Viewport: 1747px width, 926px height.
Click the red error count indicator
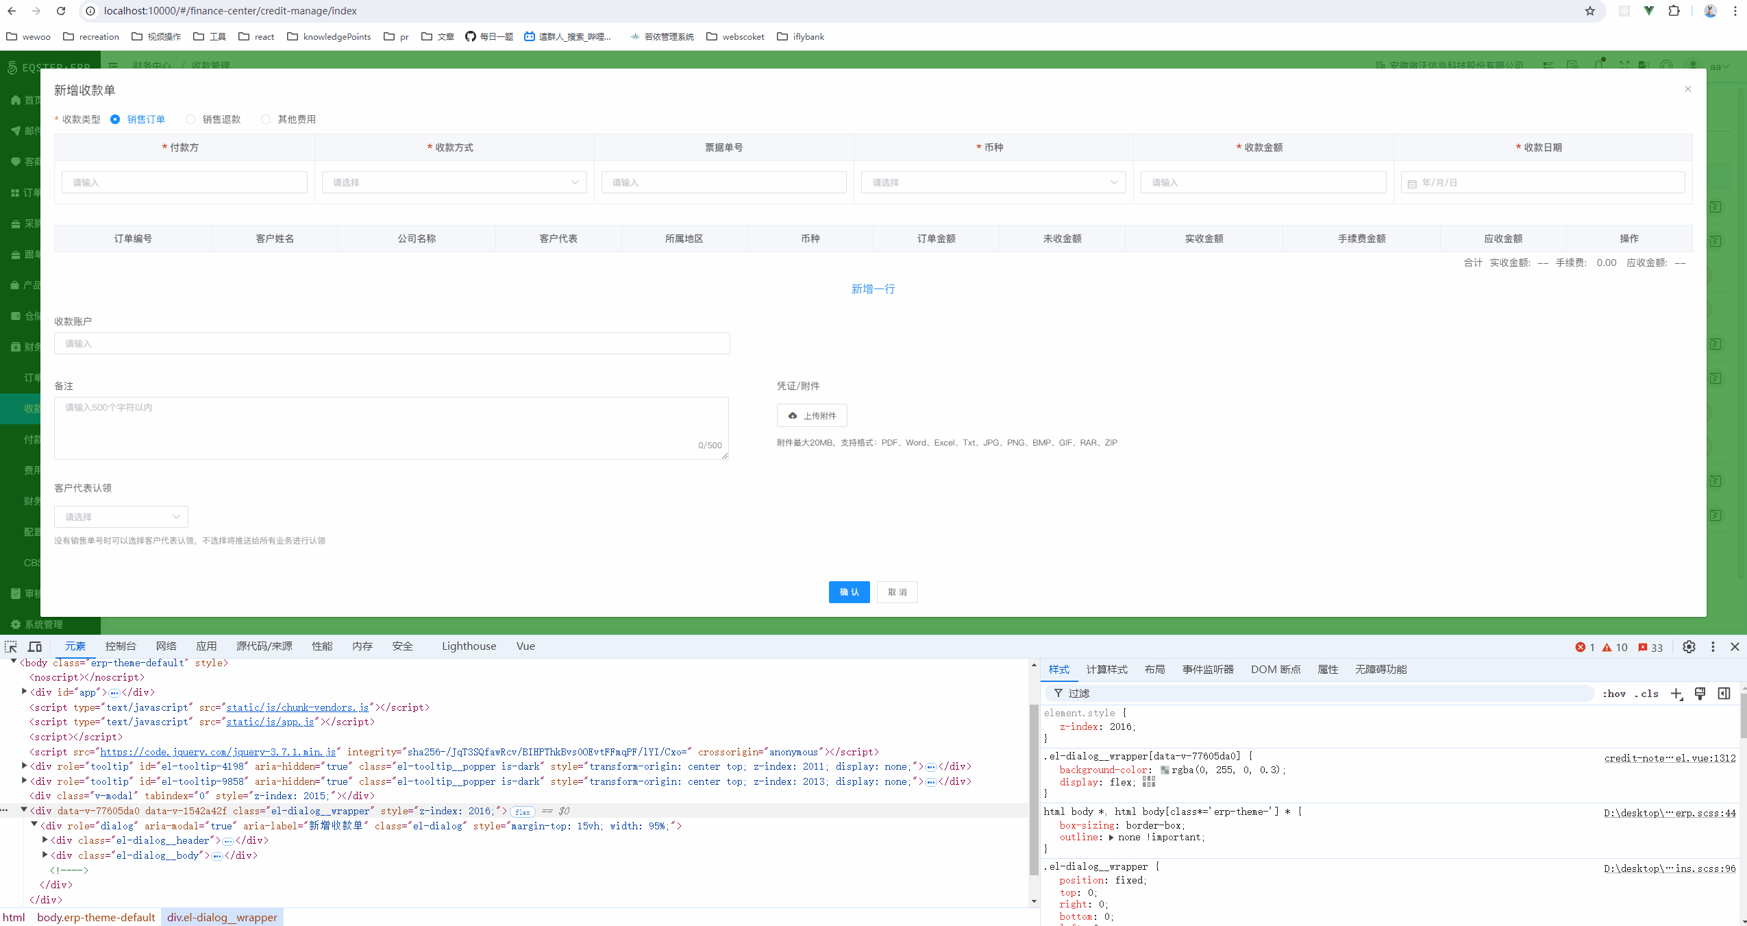point(1585,648)
